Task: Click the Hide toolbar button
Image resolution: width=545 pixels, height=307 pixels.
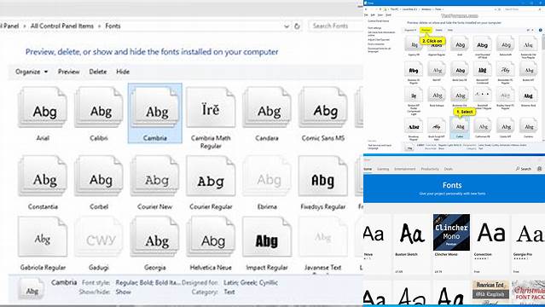Action: (123, 72)
